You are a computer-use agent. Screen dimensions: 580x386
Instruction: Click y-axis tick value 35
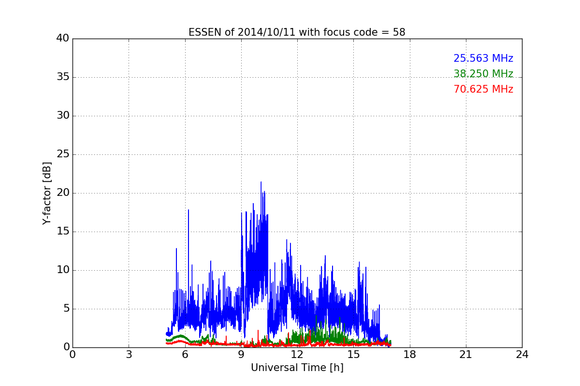[x=63, y=77]
